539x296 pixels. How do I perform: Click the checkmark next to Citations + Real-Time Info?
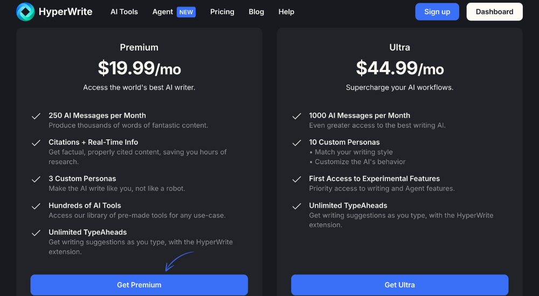click(36, 143)
